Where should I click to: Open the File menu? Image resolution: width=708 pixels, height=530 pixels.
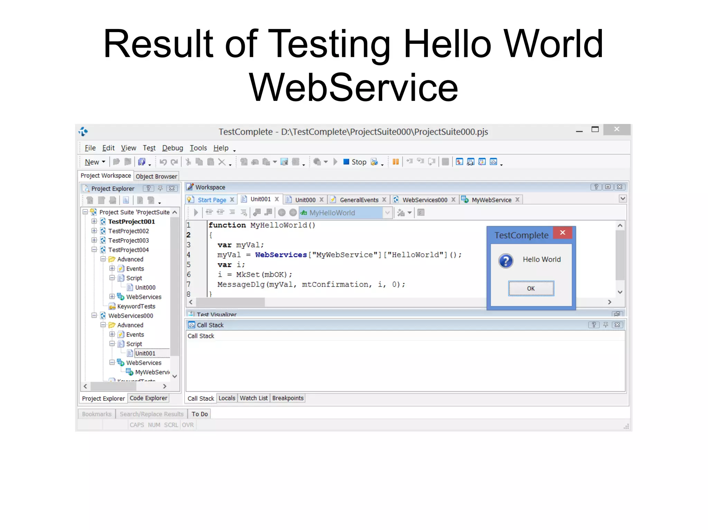click(90, 148)
